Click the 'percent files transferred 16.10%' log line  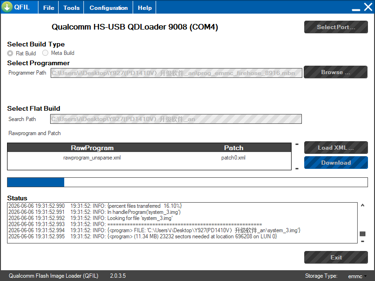pyautogui.click(x=95, y=206)
